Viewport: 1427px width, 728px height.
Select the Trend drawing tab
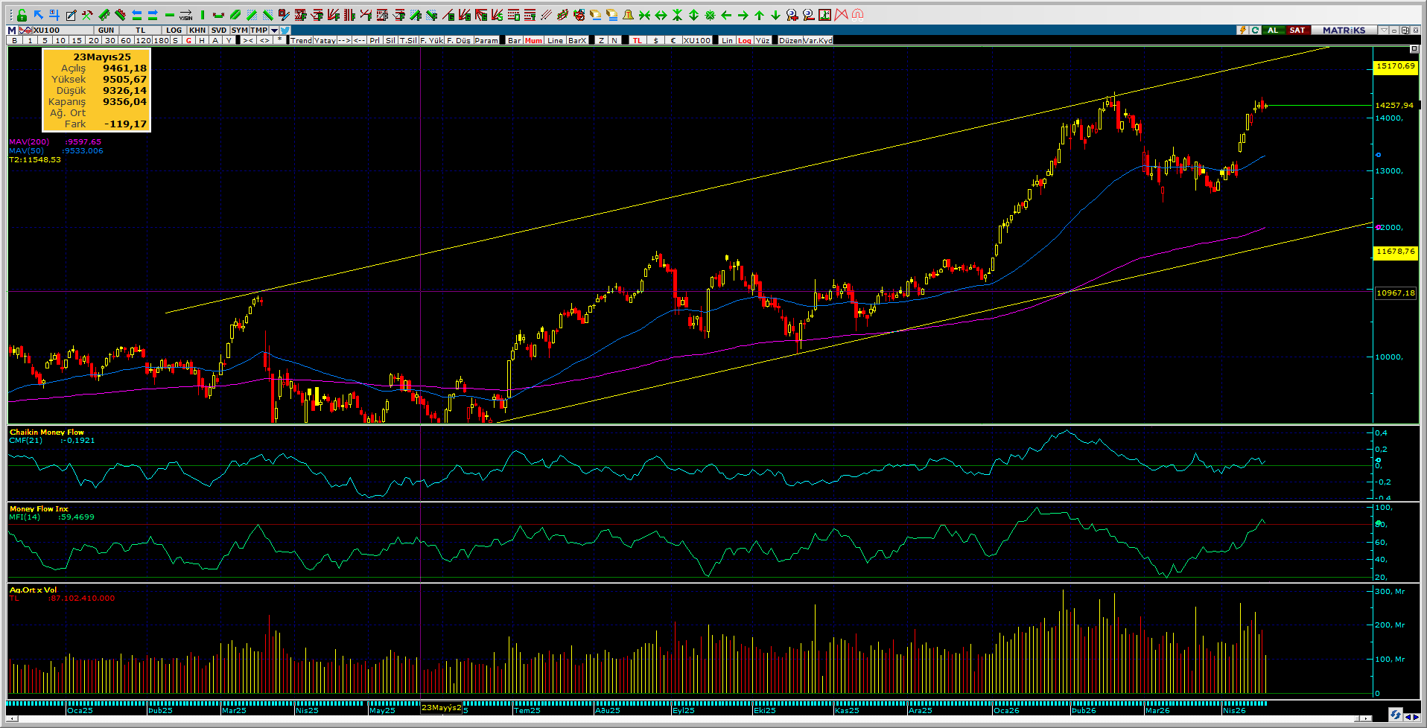coord(301,40)
